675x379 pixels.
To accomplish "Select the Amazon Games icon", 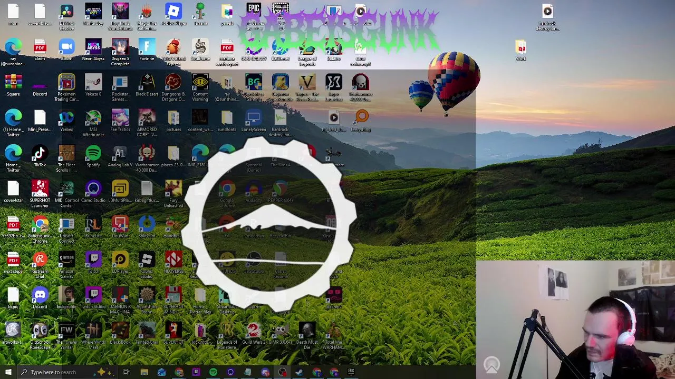I will click(66, 264).
